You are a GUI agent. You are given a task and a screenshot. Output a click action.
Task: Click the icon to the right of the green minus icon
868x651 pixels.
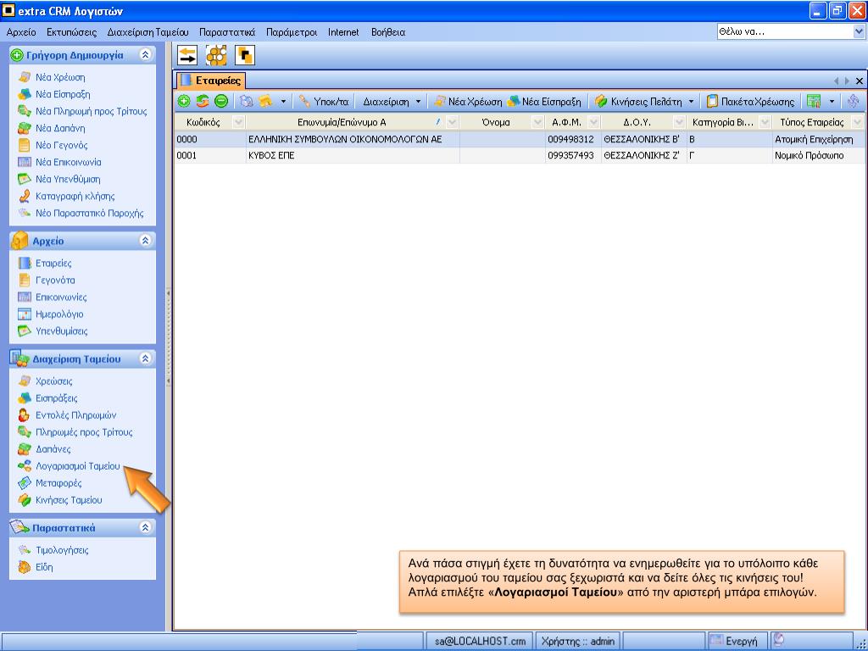click(x=247, y=102)
